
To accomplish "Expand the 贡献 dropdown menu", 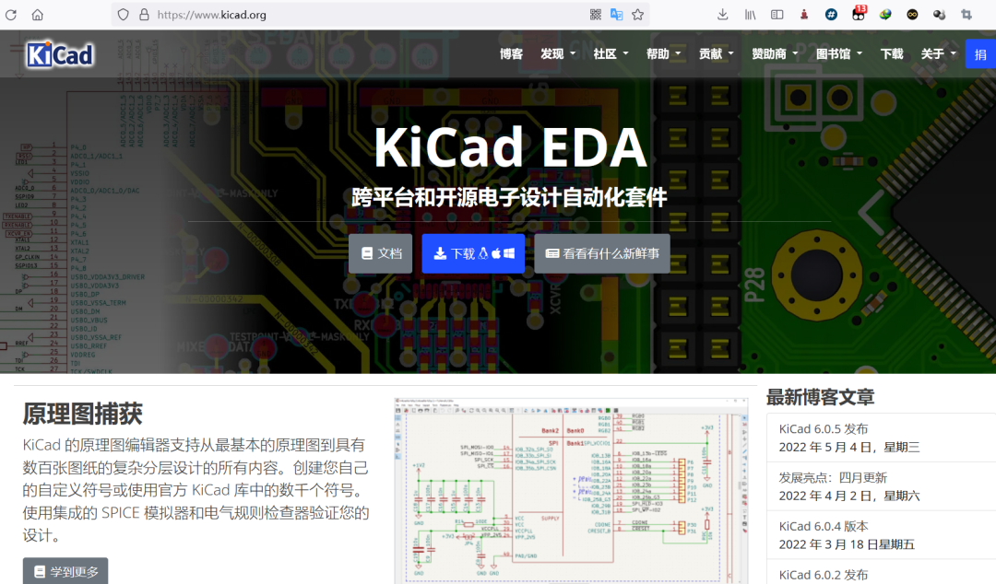I will 716,54.
